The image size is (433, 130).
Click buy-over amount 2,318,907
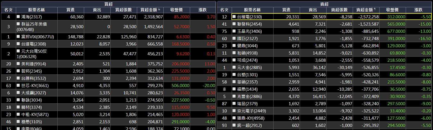click(154, 17)
